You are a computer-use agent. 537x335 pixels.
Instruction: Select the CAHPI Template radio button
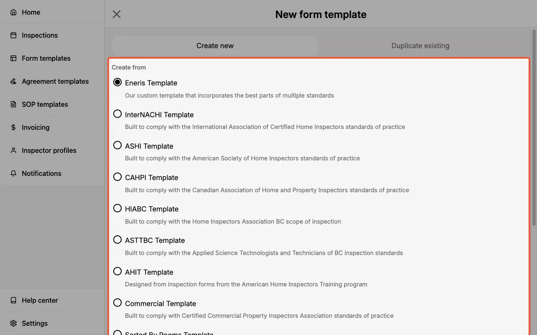coord(117,176)
